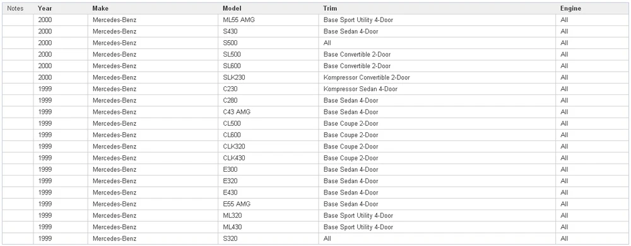Click the Year column header
The height and width of the screenshot is (246, 631).
click(61, 8)
